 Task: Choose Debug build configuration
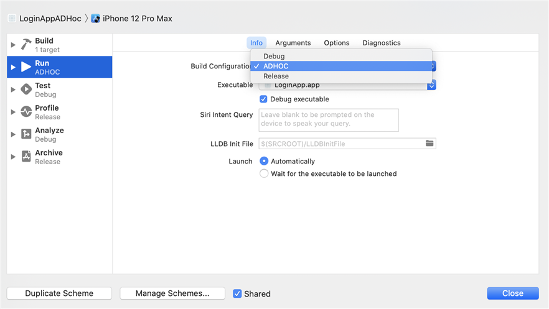point(341,56)
